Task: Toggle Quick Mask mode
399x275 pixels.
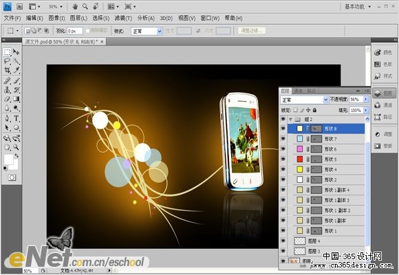Action: 12,177
